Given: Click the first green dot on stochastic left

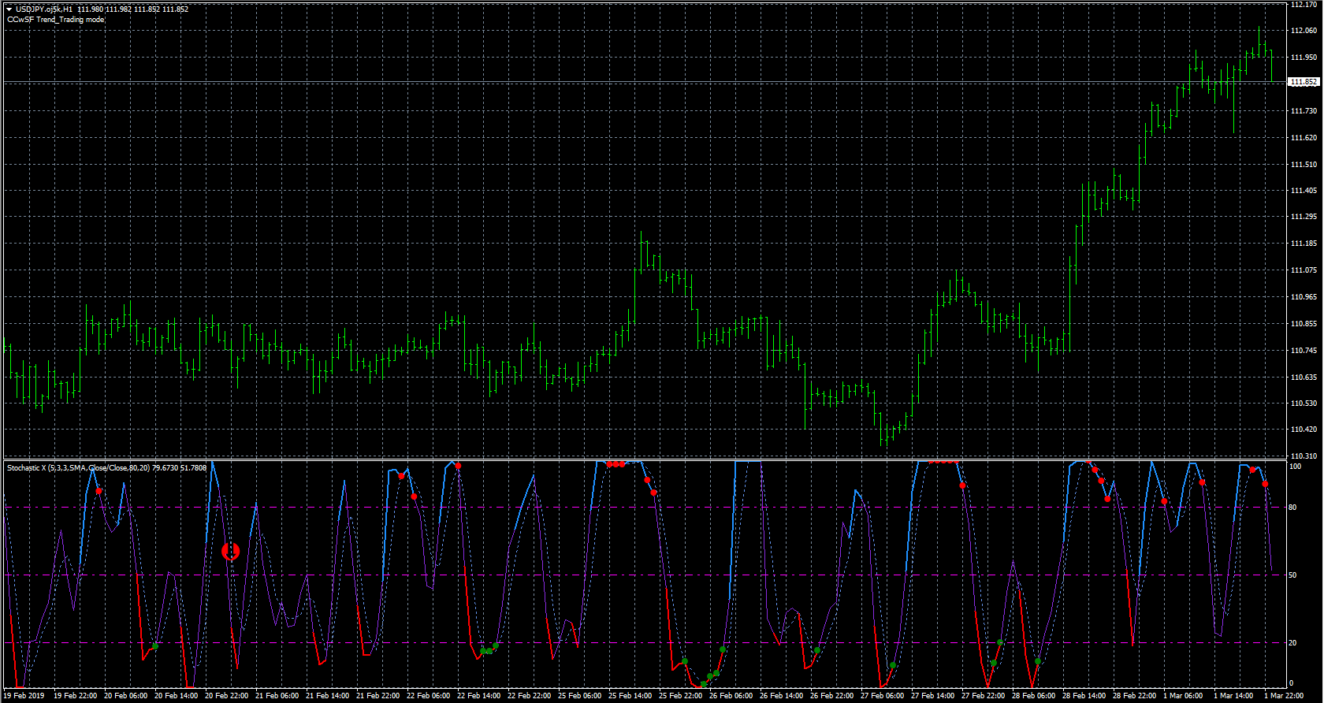Looking at the screenshot, I should [155, 646].
